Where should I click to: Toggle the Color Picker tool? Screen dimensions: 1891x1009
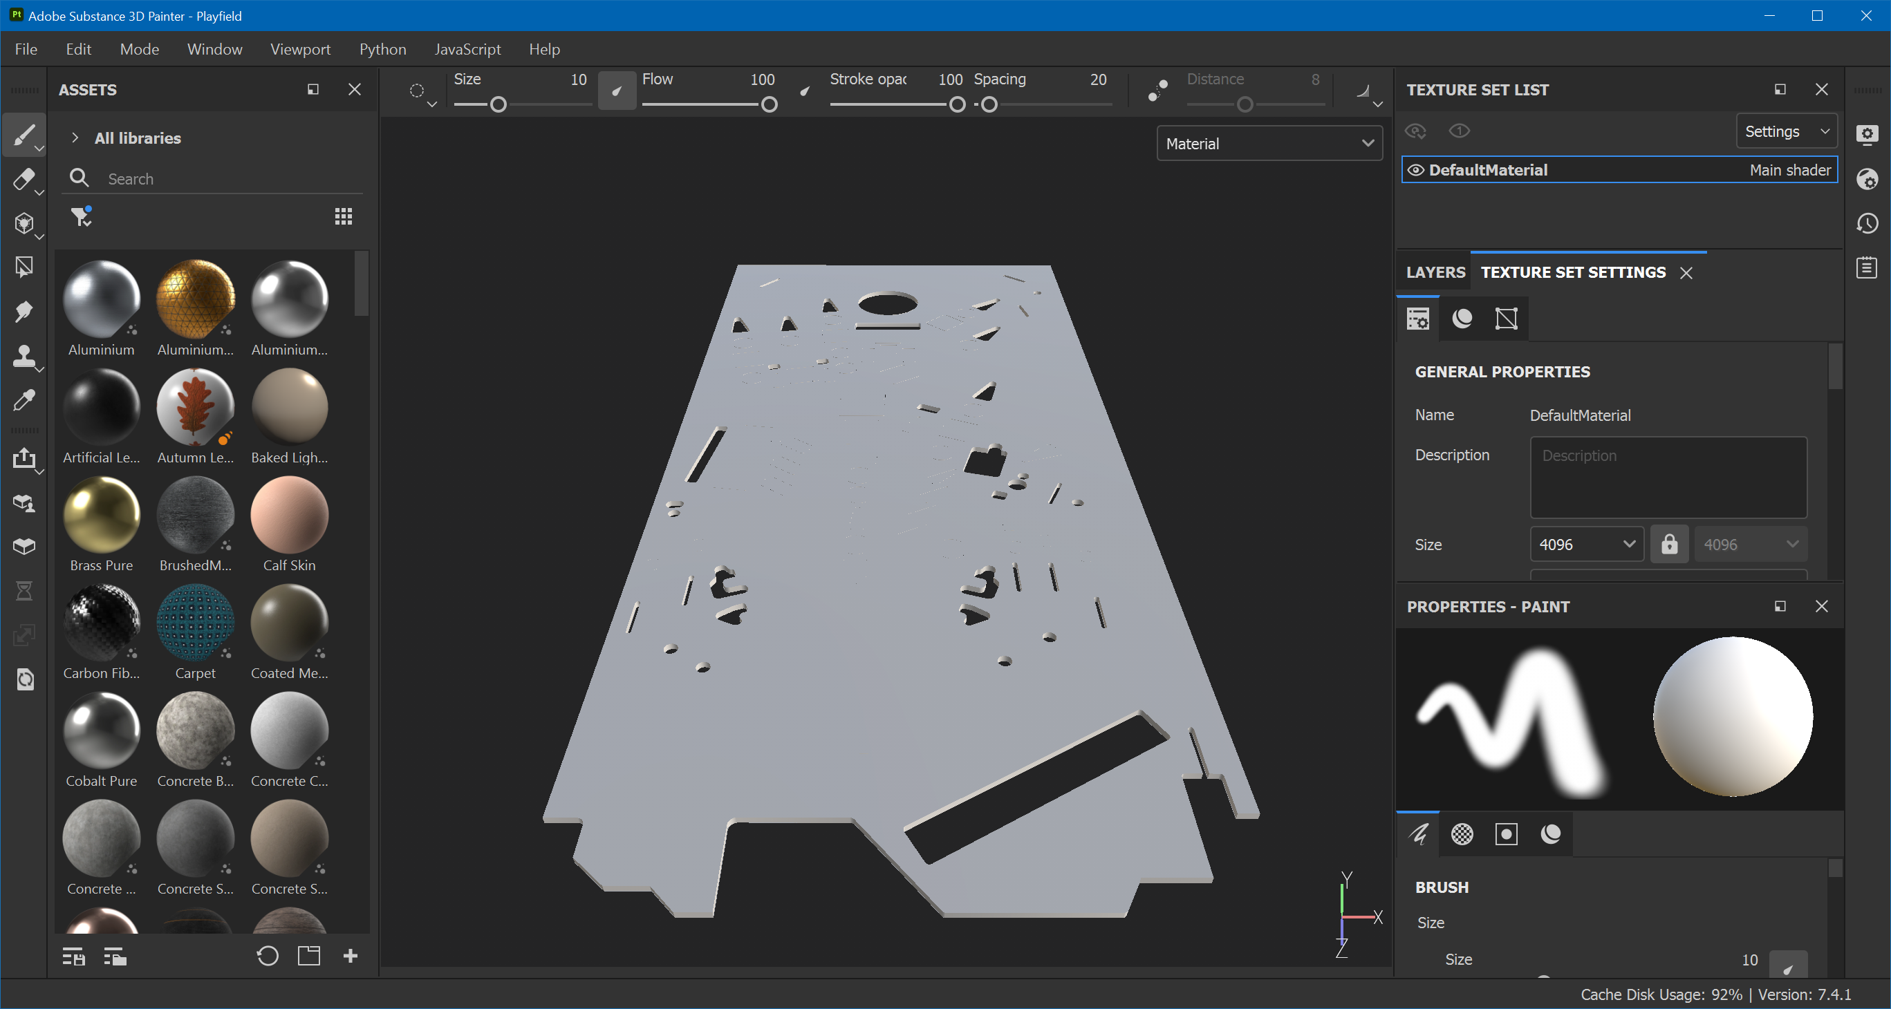click(25, 402)
